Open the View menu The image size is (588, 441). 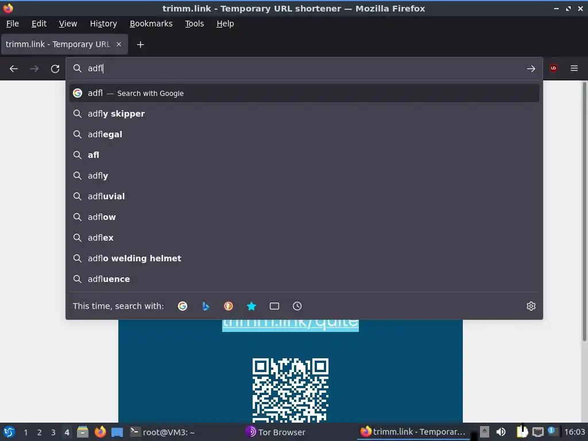pos(68,24)
